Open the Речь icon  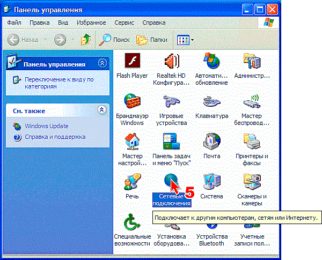click(133, 181)
